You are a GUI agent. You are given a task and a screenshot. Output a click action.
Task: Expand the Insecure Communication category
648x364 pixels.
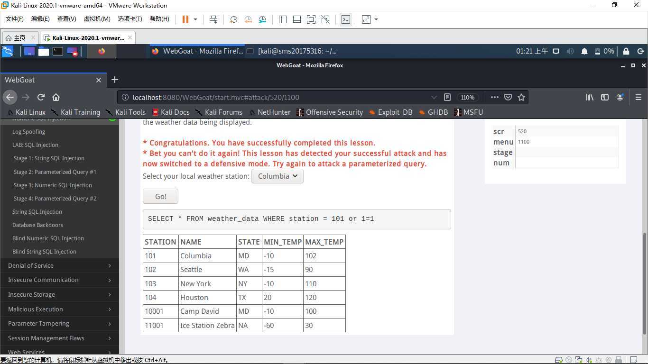[59, 280]
